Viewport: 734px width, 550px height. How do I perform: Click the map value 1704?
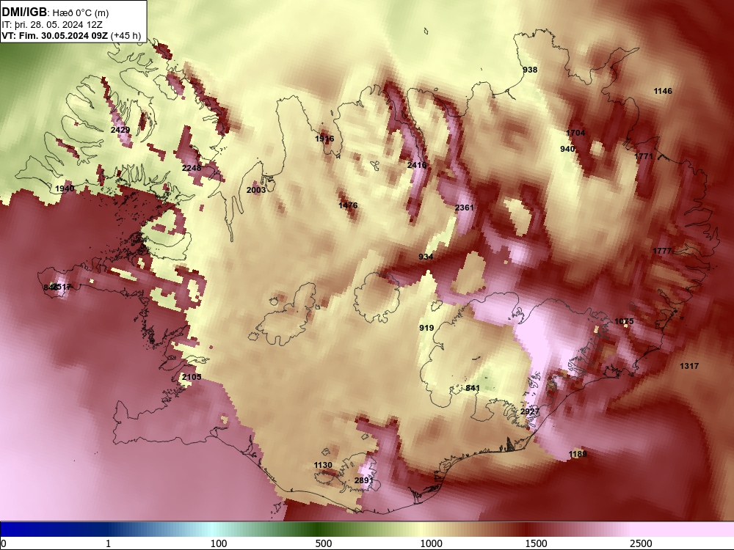(575, 133)
